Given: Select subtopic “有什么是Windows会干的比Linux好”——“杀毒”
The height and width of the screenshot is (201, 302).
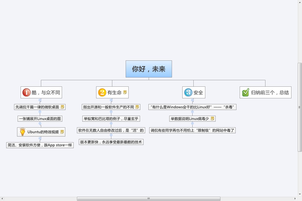Looking at the screenshot, I should [x=192, y=107].
